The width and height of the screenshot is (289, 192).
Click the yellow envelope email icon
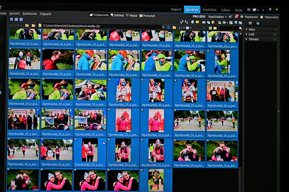click(x=198, y=22)
